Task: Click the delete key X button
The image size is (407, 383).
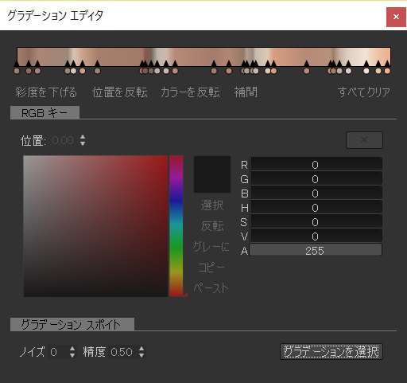Action: pyautogui.click(x=364, y=140)
